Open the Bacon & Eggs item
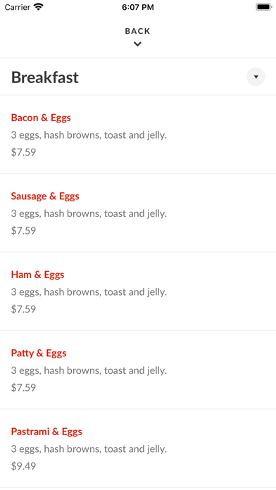The image size is (276, 490). 138,134
